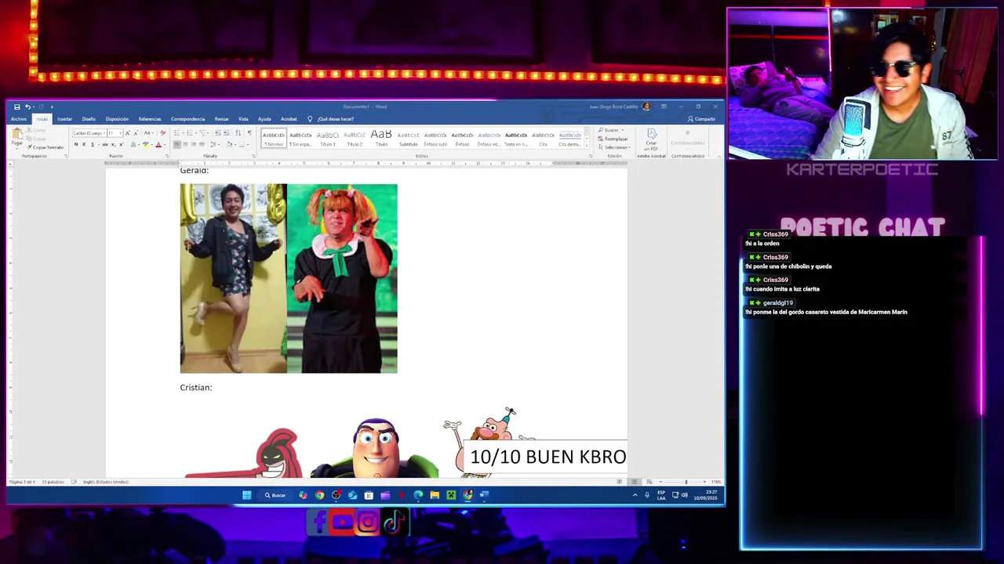Sort the selected text alphabetically
The height and width of the screenshot is (564, 1004).
pyautogui.click(x=238, y=133)
